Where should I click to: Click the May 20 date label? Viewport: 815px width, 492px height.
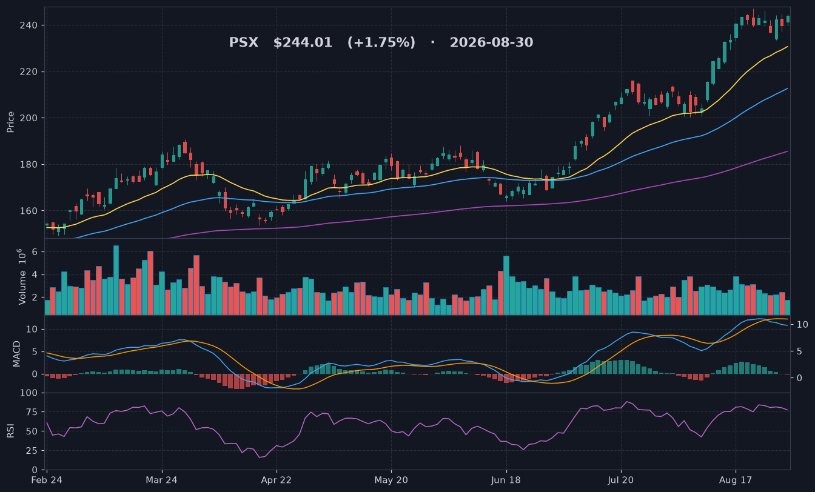[391, 480]
